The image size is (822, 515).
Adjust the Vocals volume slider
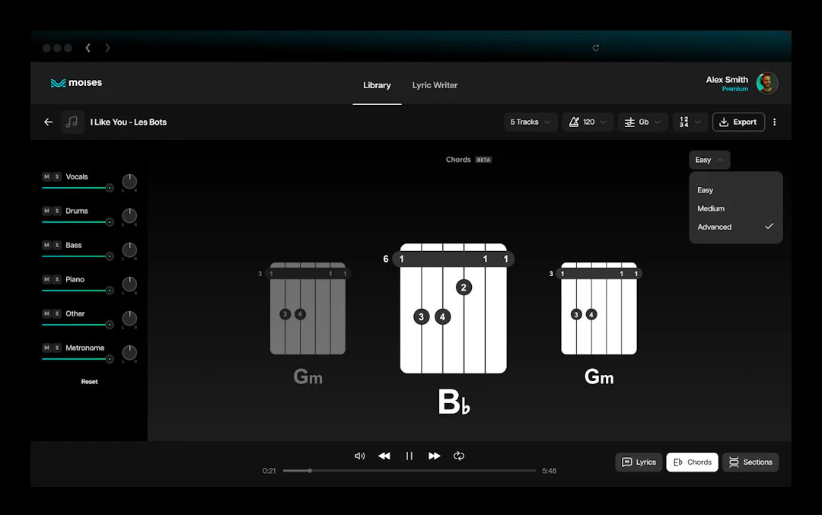tap(78, 188)
